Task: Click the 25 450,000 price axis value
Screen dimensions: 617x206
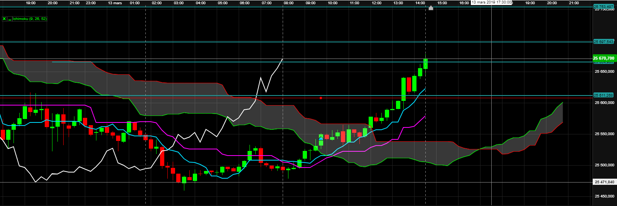Action: (x=604, y=196)
